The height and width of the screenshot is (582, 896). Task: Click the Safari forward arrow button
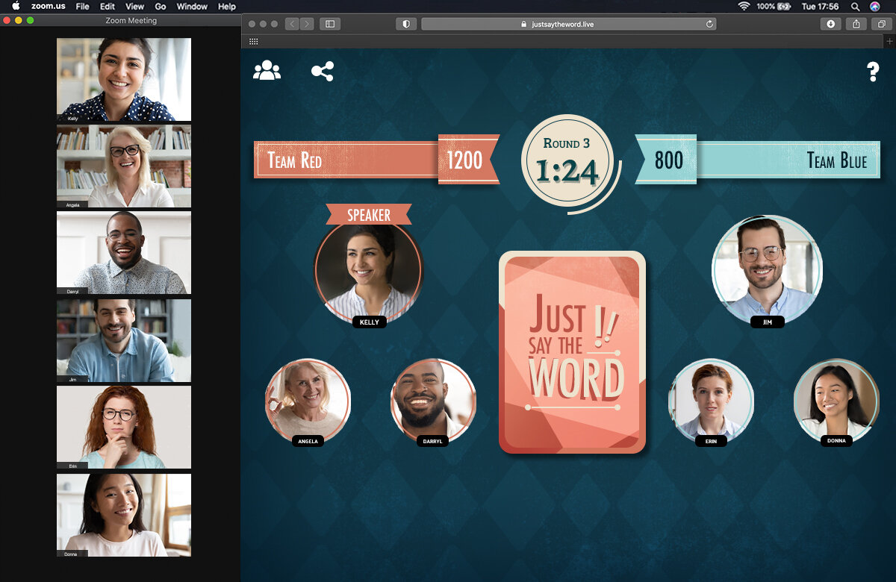tap(307, 24)
